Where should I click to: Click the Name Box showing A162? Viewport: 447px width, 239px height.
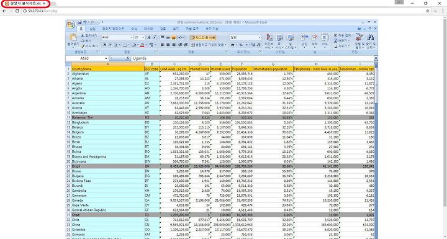(x=85, y=58)
